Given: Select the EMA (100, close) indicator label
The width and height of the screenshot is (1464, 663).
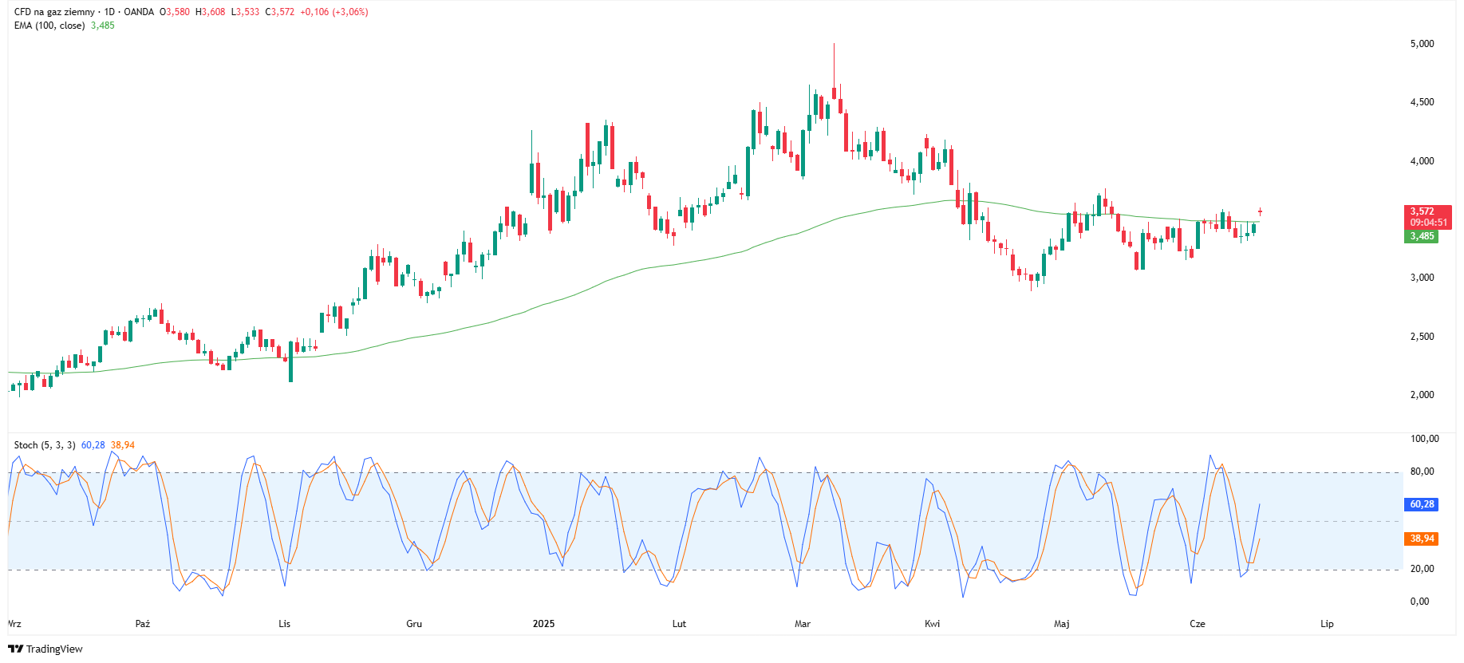Looking at the screenshot, I should point(49,26).
